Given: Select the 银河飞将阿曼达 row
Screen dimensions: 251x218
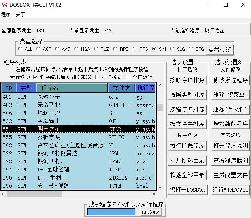Looking at the screenshot, I should 78,153.
